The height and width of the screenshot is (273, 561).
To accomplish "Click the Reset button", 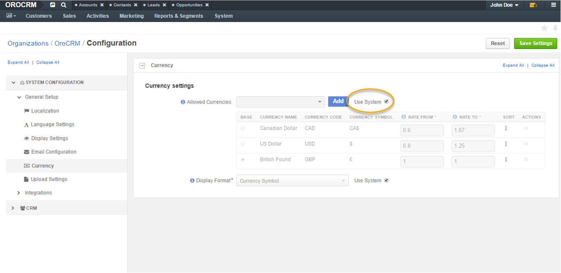I will [x=498, y=44].
